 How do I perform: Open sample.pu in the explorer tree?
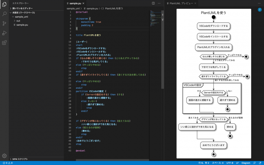coord(22,25)
